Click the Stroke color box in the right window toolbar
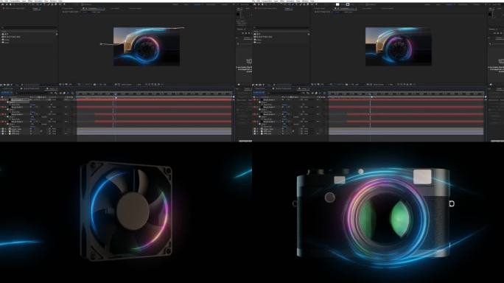 (x=348, y=4)
